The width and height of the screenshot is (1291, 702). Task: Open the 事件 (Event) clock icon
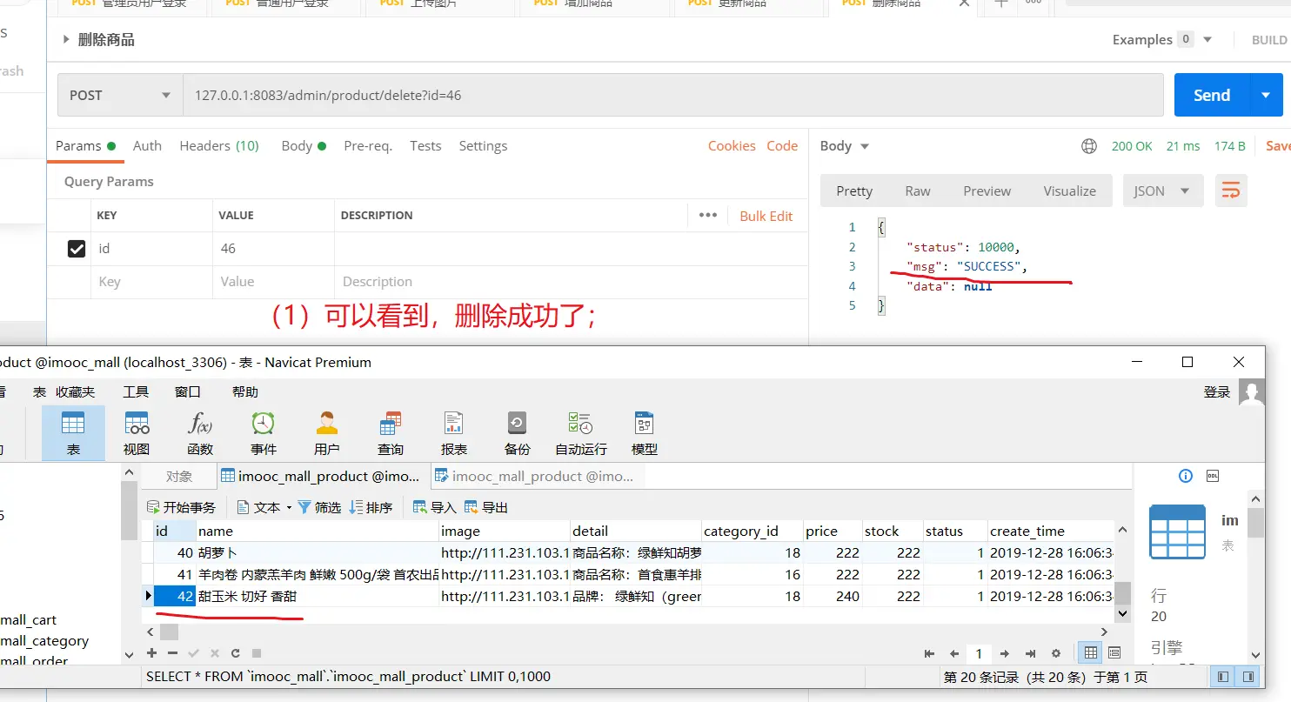pyautogui.click(x=264, y=433)
